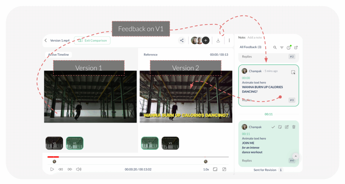Add a collaborator with the plus button
345x184 pixels.
point(206,40)
